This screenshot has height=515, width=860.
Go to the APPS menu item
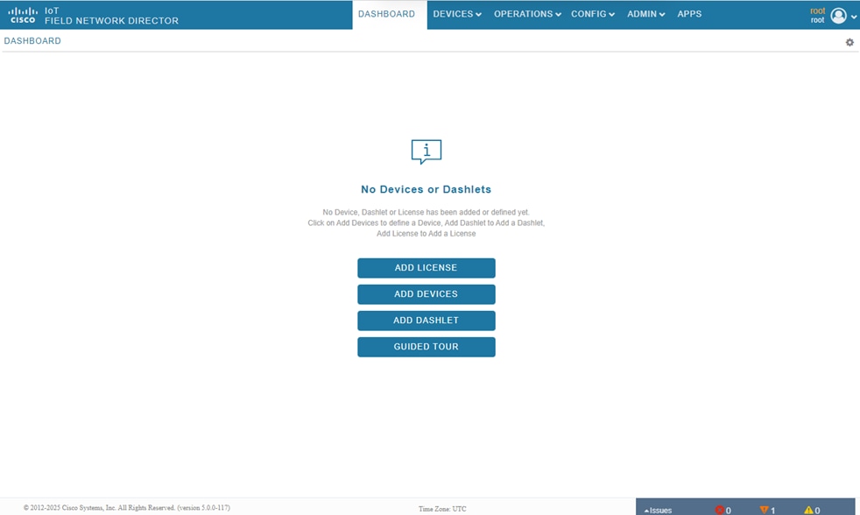point(689,14)
